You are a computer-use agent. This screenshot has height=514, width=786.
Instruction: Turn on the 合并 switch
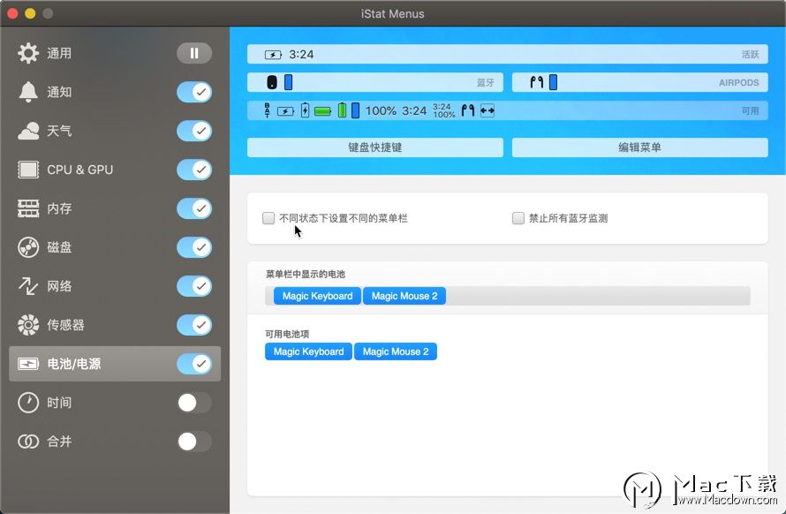[x=194, y=442]
